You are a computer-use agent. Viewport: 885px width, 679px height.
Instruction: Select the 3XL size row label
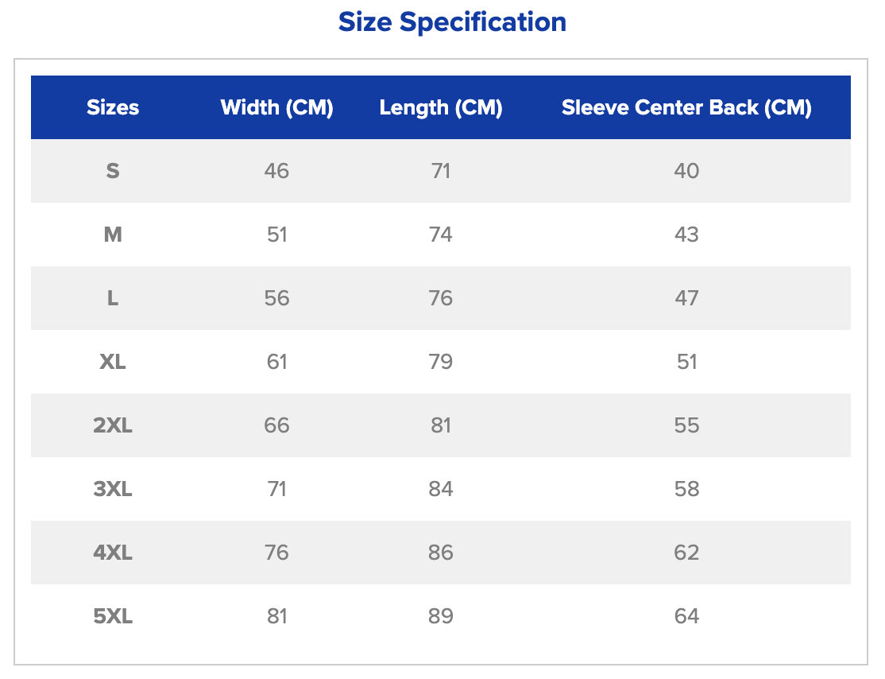[113, 489]
